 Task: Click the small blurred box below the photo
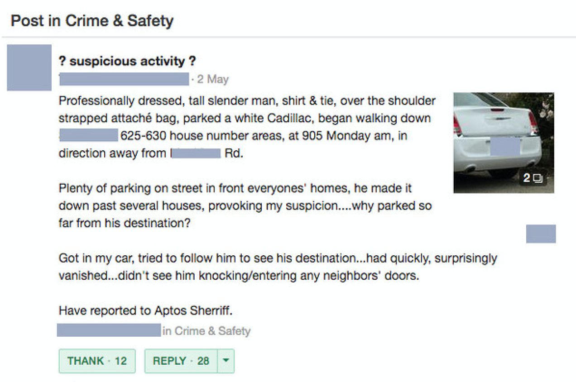coord(541,234)
